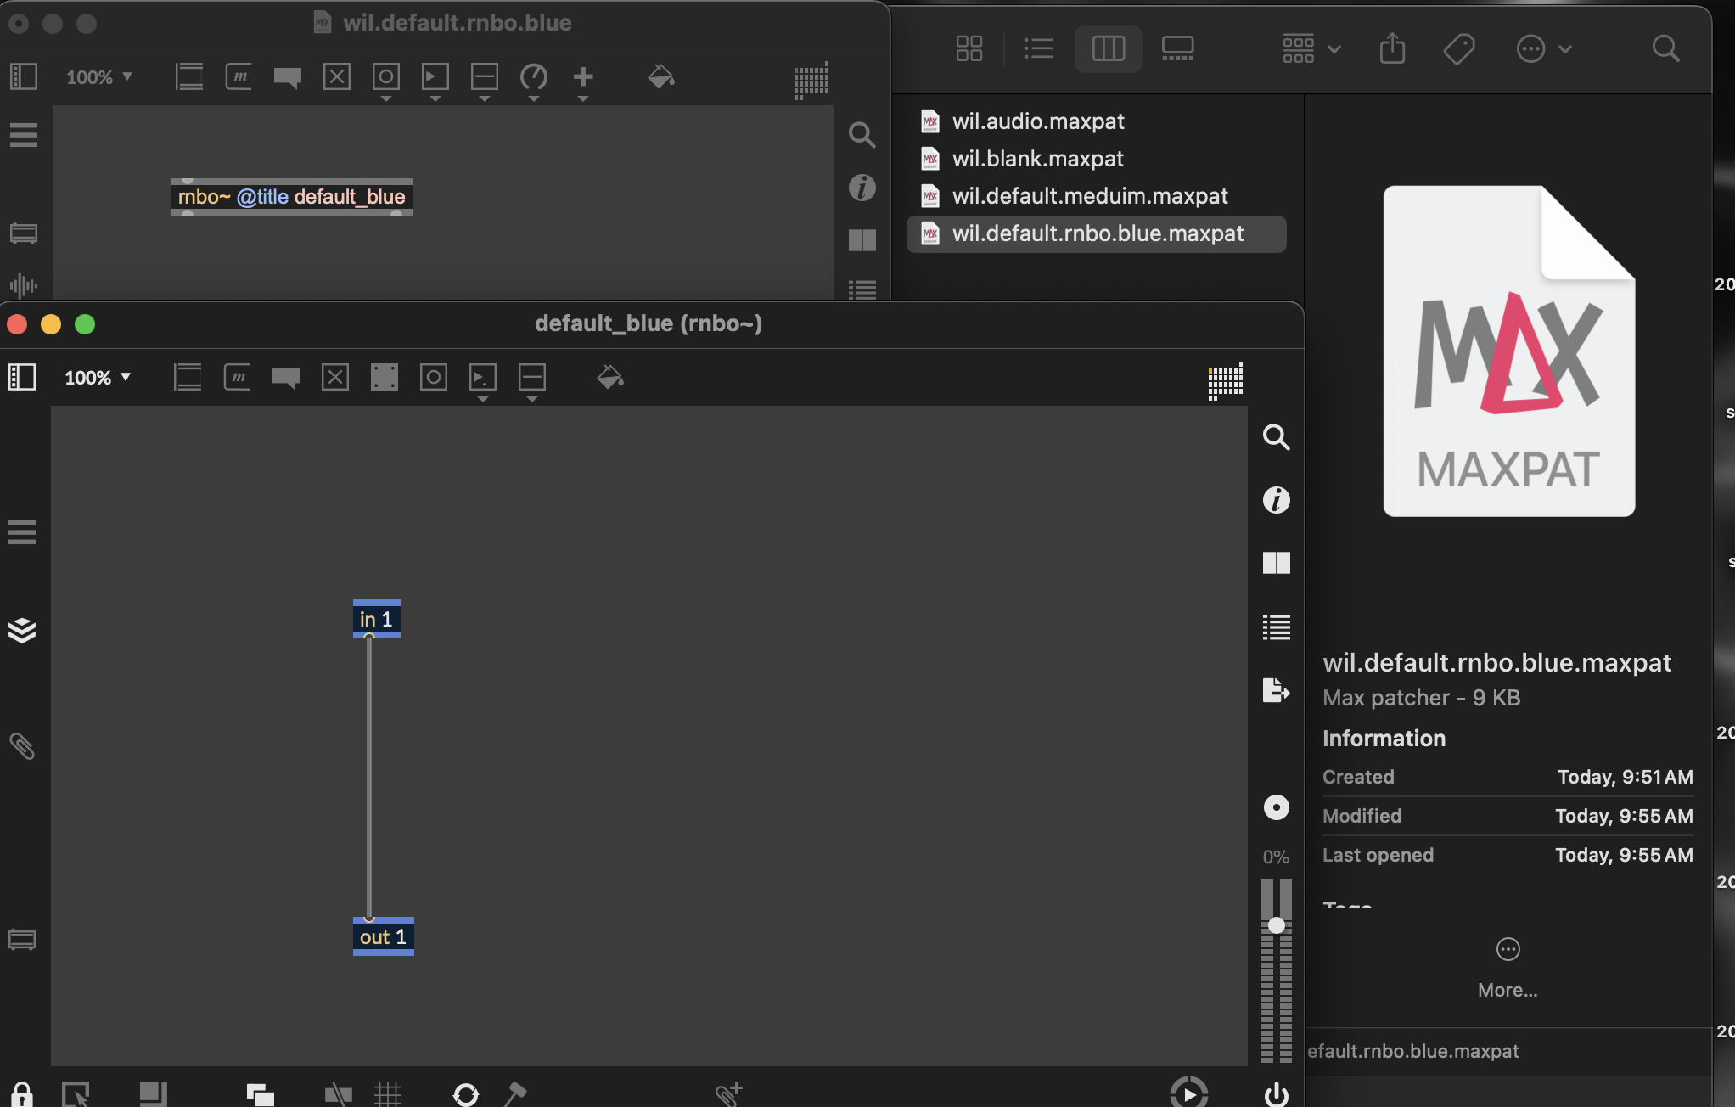Select wil.audio.maxpat file
This screenshot has height=1107, width=1735.
coord(1097,121)
